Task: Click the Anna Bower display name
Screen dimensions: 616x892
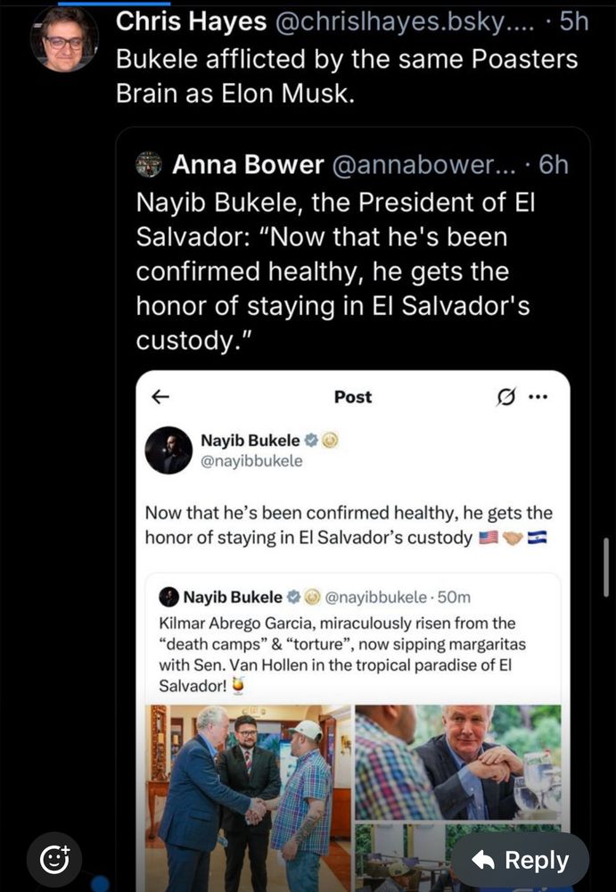Action: [247, 165]
